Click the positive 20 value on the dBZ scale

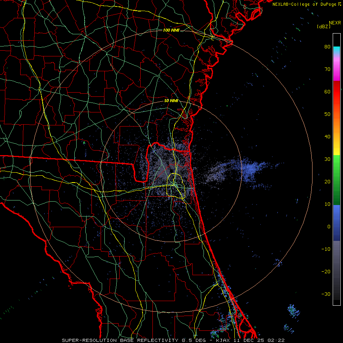tap(327, 181)
